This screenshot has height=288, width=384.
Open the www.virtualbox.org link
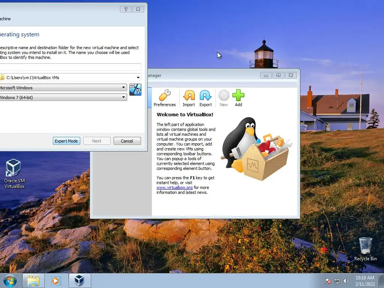point(174,187)
